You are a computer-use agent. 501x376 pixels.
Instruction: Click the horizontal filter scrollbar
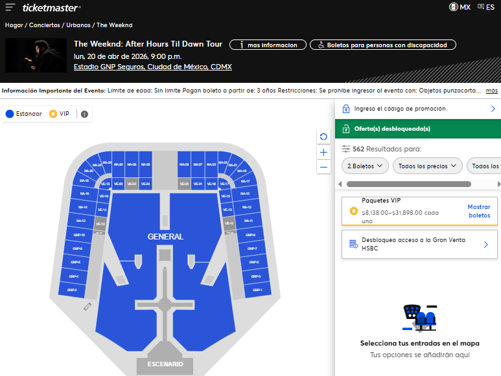tap(409, 184)
